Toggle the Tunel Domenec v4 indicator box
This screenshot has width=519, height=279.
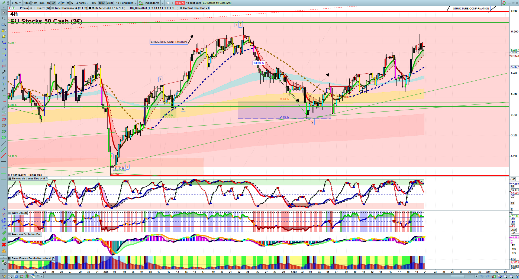pos(53,8)
